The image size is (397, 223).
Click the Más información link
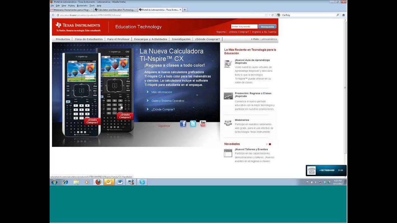162,92
